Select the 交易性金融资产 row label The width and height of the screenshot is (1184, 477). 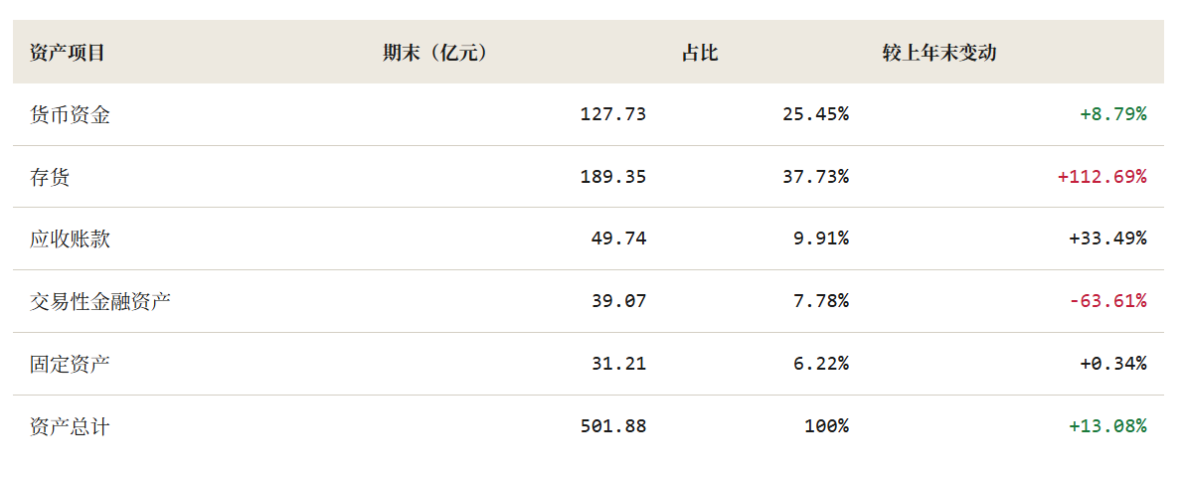(99, 302)
